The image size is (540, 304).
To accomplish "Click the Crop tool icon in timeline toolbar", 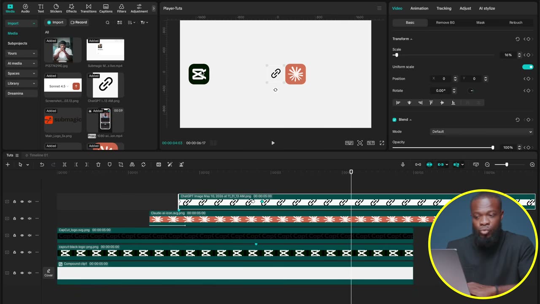I will click(121, 165).
